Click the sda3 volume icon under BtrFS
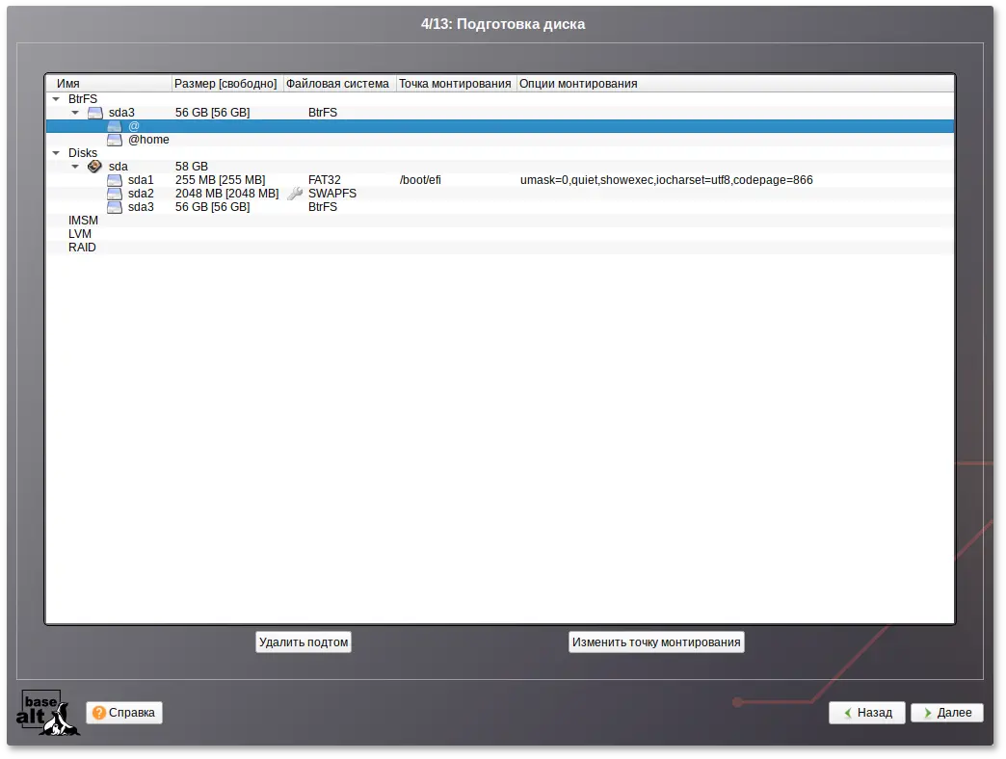 [x=95, y=113]
